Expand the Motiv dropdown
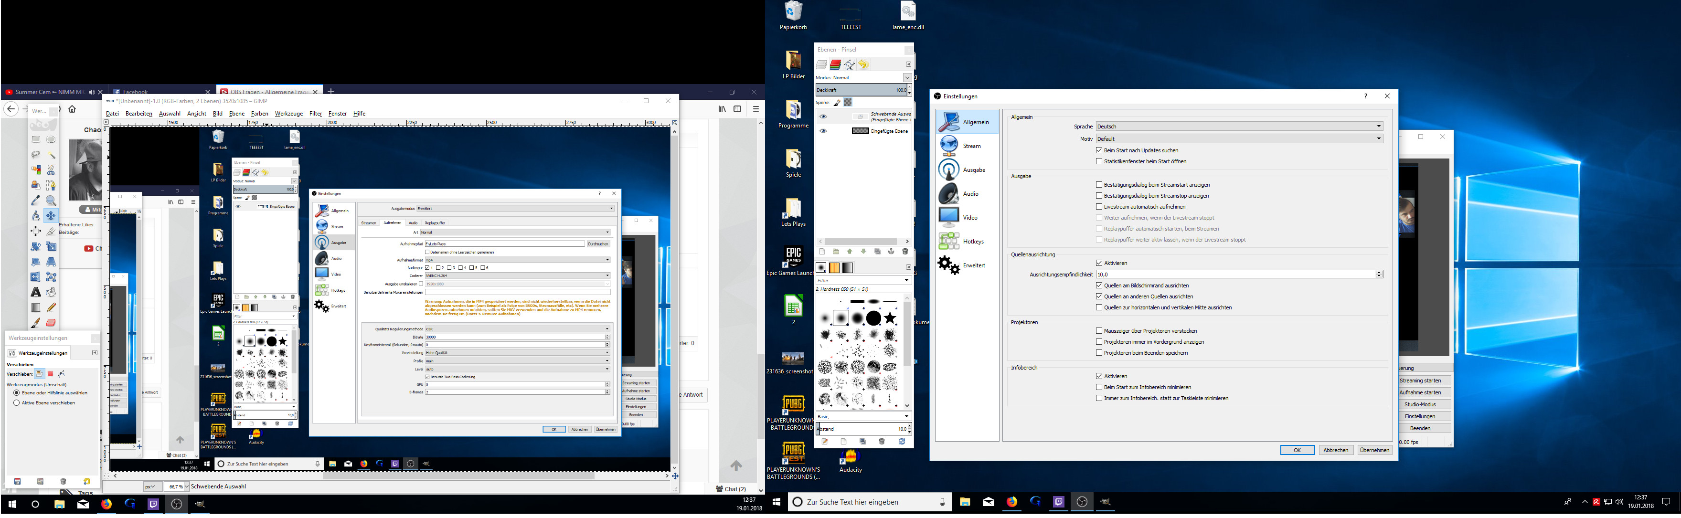 point(1239,139)
